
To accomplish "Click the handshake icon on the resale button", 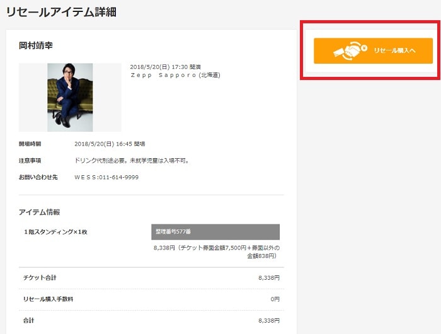I will [x=350, y=50].
